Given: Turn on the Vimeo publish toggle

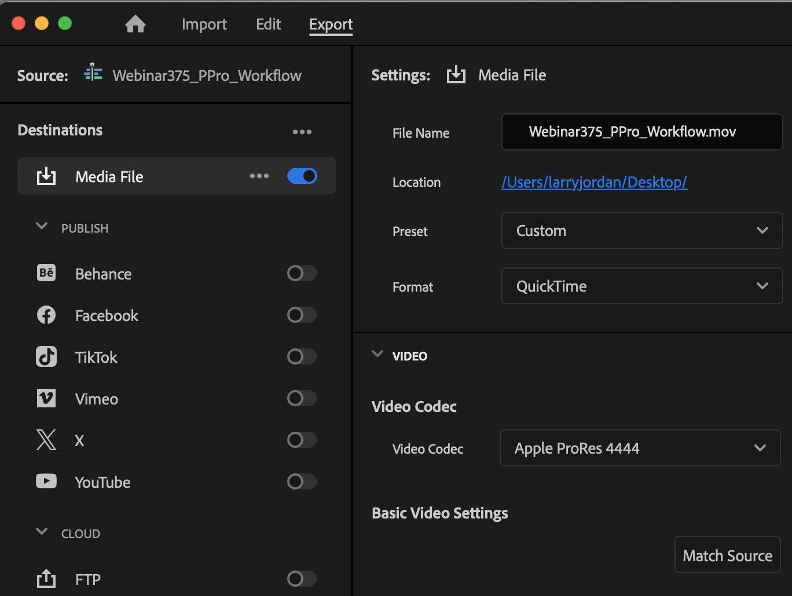Looking at the screenshot, I should coord(302,398).
